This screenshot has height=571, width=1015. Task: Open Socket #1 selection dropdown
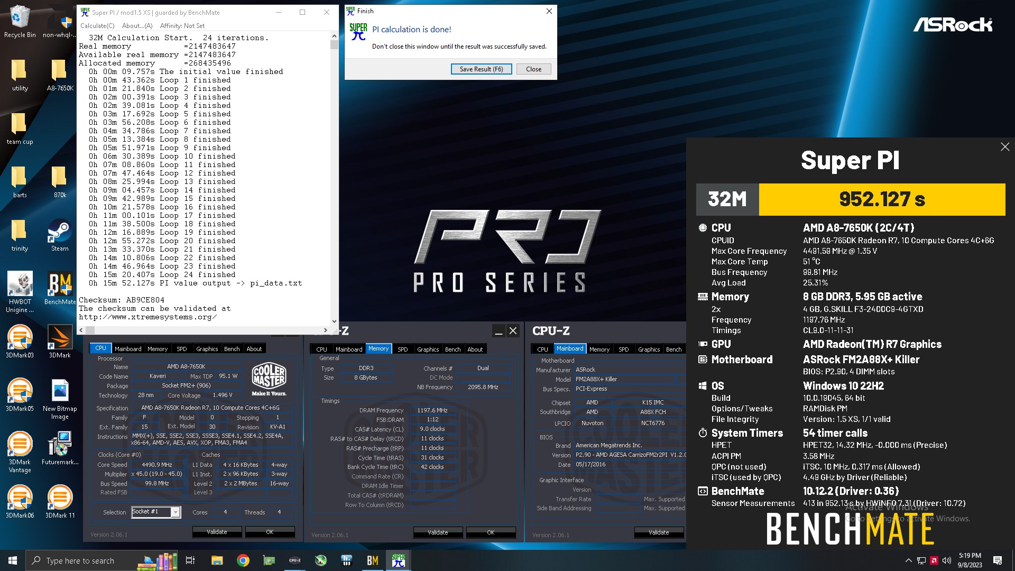pyautogui.click(x=156, y=512)
